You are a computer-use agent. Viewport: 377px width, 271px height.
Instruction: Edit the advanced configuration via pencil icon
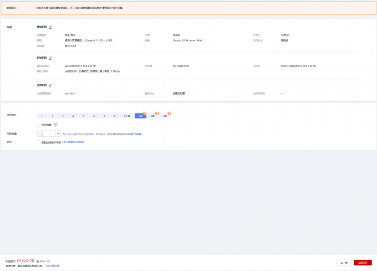[50, 86]
